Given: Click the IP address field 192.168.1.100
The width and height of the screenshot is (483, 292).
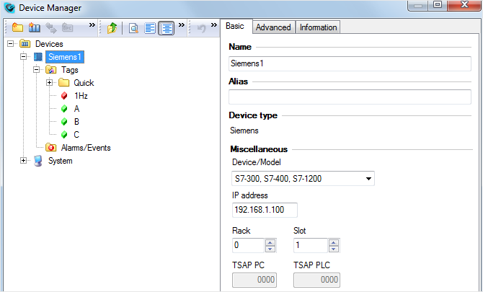Looking at the screenshot, I should (265, 210).
